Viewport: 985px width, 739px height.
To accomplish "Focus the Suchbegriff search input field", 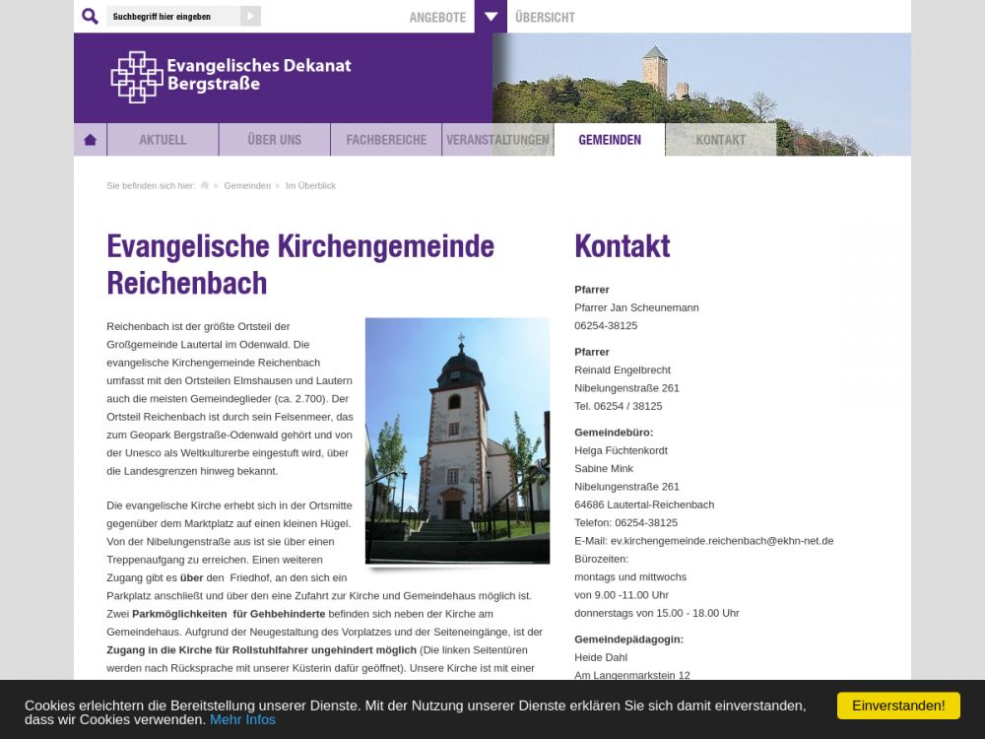I will (x=172, y=17).
